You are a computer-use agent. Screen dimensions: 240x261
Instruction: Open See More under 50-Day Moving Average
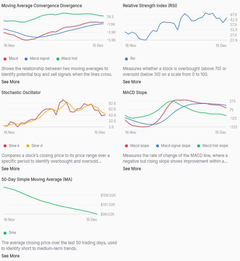pyautogui.click(x=10, y=256)
